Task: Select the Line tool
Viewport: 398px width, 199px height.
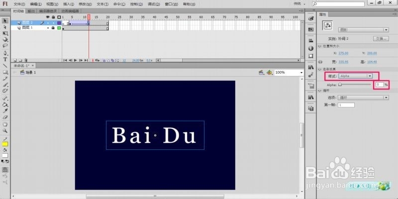Action: [5, 66]
